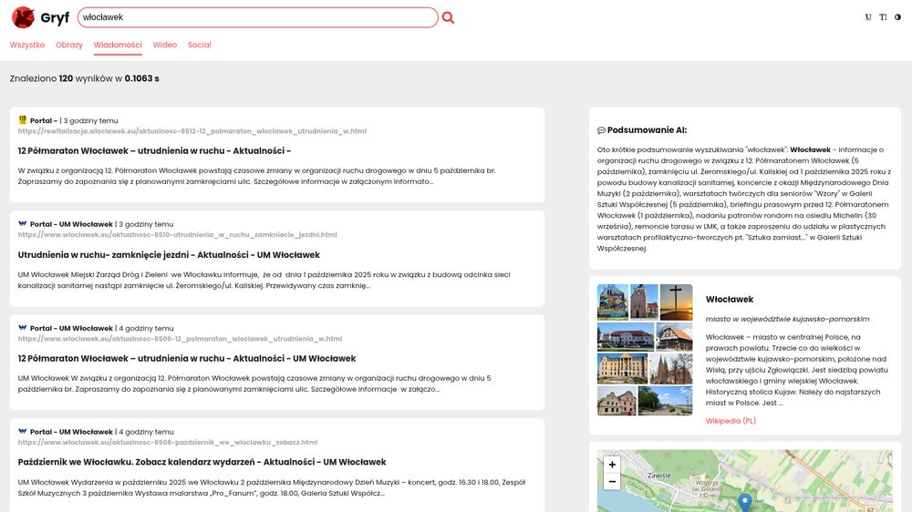Click the Włocławek heading in info card

pyautogui.click(x=730, y=300)
